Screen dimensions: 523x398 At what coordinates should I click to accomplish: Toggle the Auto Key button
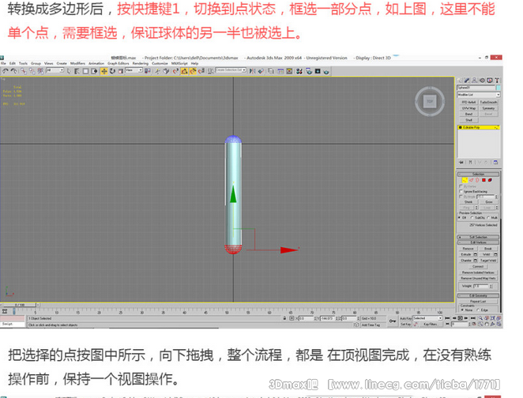(x=406, y=318)
